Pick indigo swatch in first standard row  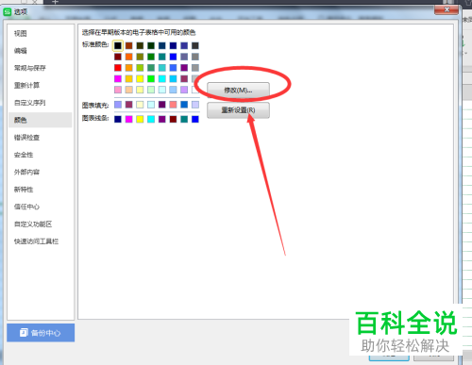pyautogui.click(x=184, y=45)
